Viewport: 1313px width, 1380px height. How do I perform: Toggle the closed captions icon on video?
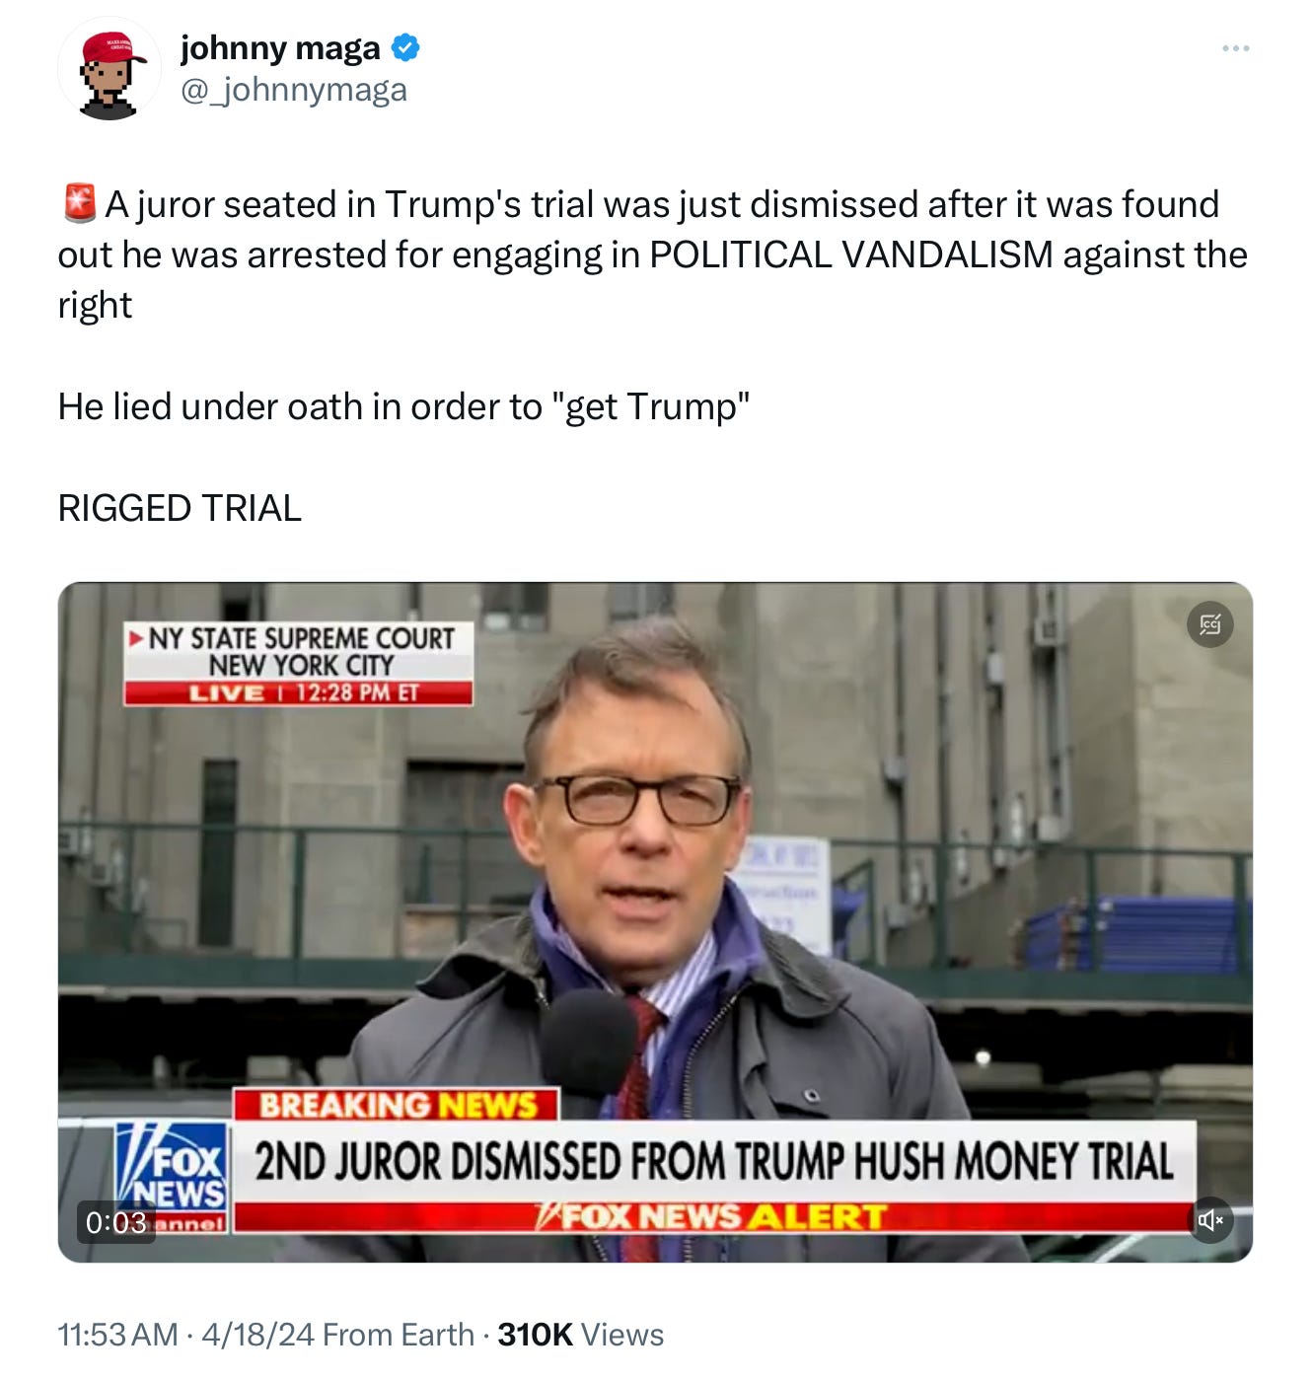click(1209, 624)
